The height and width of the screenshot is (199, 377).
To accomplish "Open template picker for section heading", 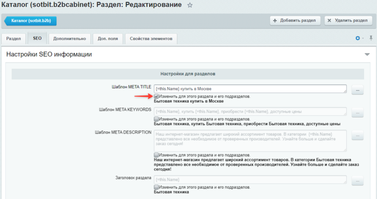I will pos(358,181).
